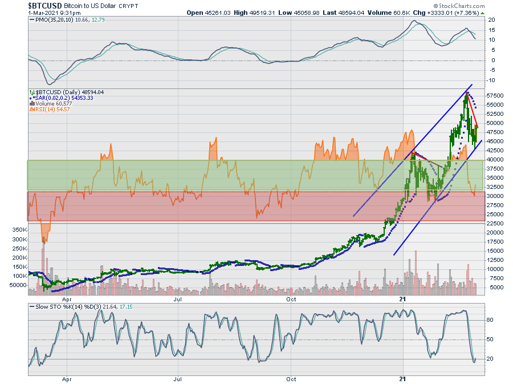This screenshot has width=513, height=384.
Task: Select the Apr label on bottom time axis
Action: (x=67, y=378)
